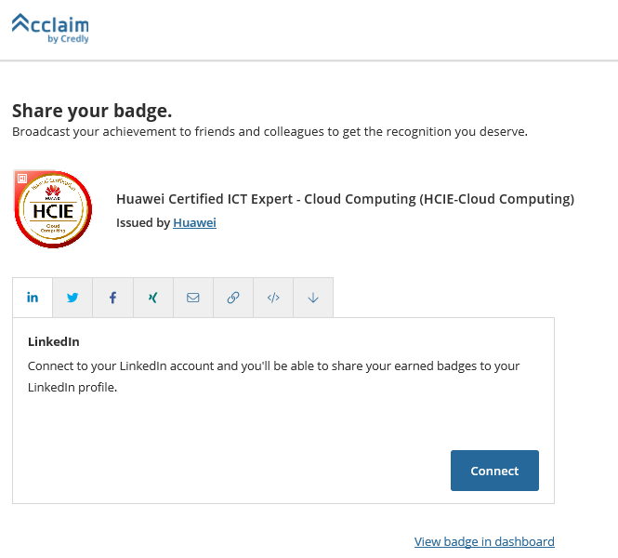Click the small icon on badge corner
This screenshot has width=618, height=558.
[22, 179]
